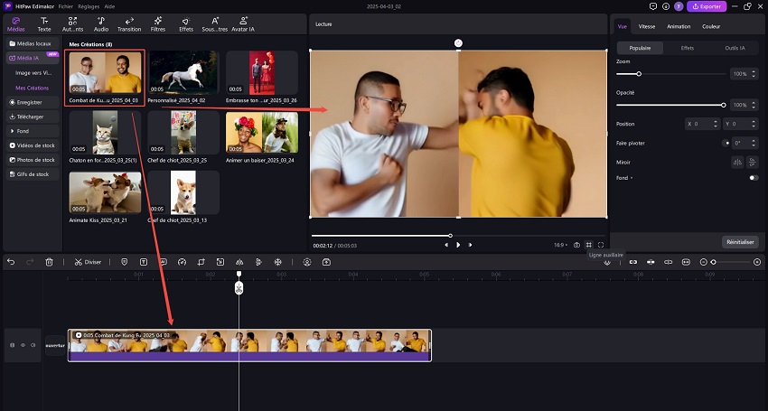This screenshot has width=768, height=411.
Task: Click the scissors on the playhead
Action: pos(239,288)
